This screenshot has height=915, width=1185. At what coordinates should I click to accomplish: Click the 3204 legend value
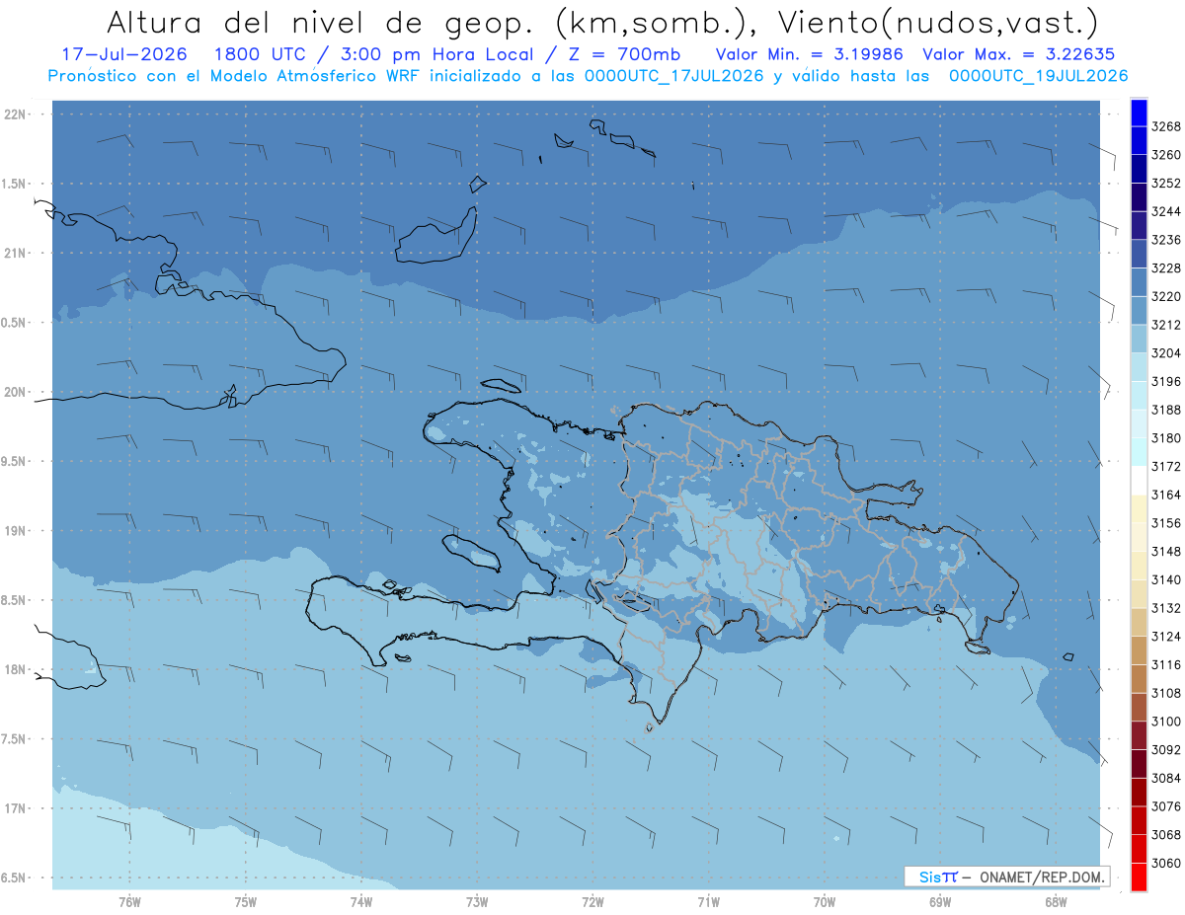[x=1165, y=353]
